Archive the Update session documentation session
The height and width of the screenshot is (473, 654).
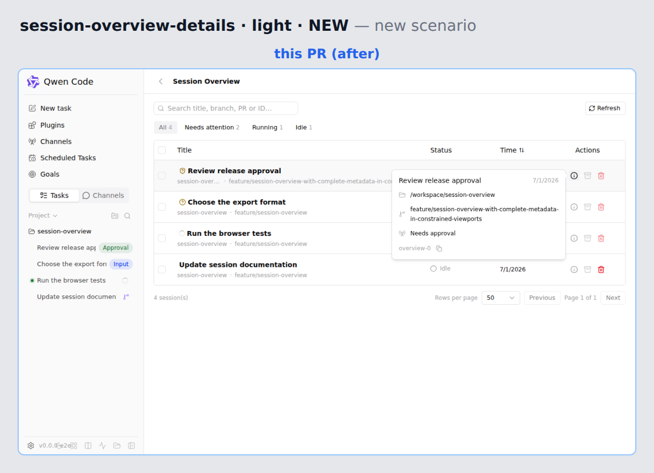click(x=587, y=269)
